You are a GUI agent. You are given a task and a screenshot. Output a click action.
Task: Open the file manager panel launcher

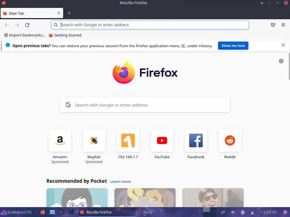tap(52, 212)
